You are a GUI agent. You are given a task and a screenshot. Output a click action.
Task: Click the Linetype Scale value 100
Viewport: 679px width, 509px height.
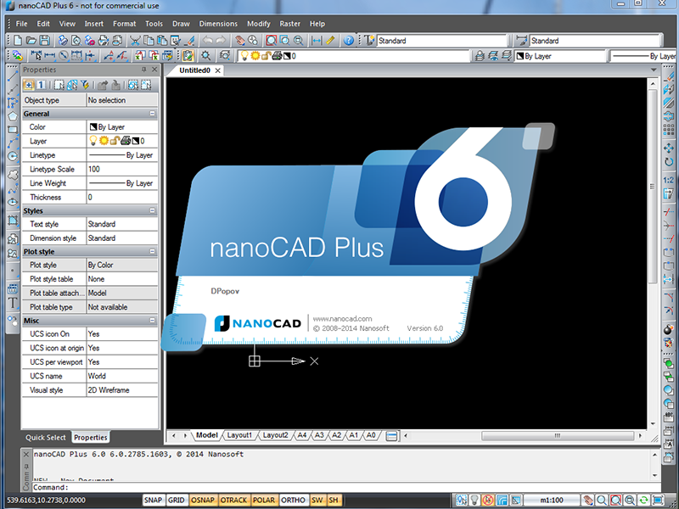(122, 169)
